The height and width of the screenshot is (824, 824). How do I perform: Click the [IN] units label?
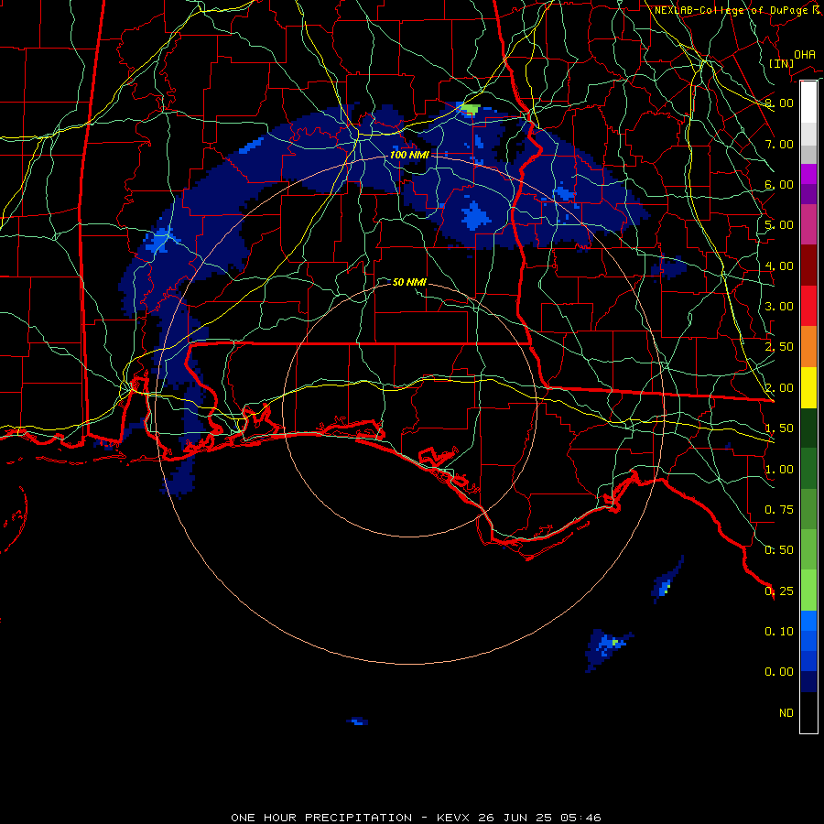[x=781, y=63]
